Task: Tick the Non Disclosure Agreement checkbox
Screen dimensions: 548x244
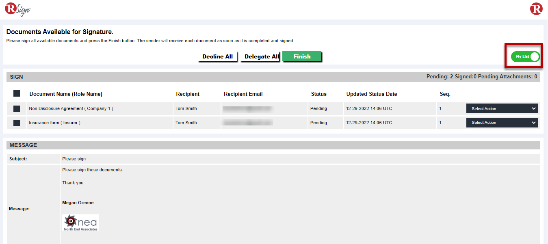Action: (x=17, y=109)
